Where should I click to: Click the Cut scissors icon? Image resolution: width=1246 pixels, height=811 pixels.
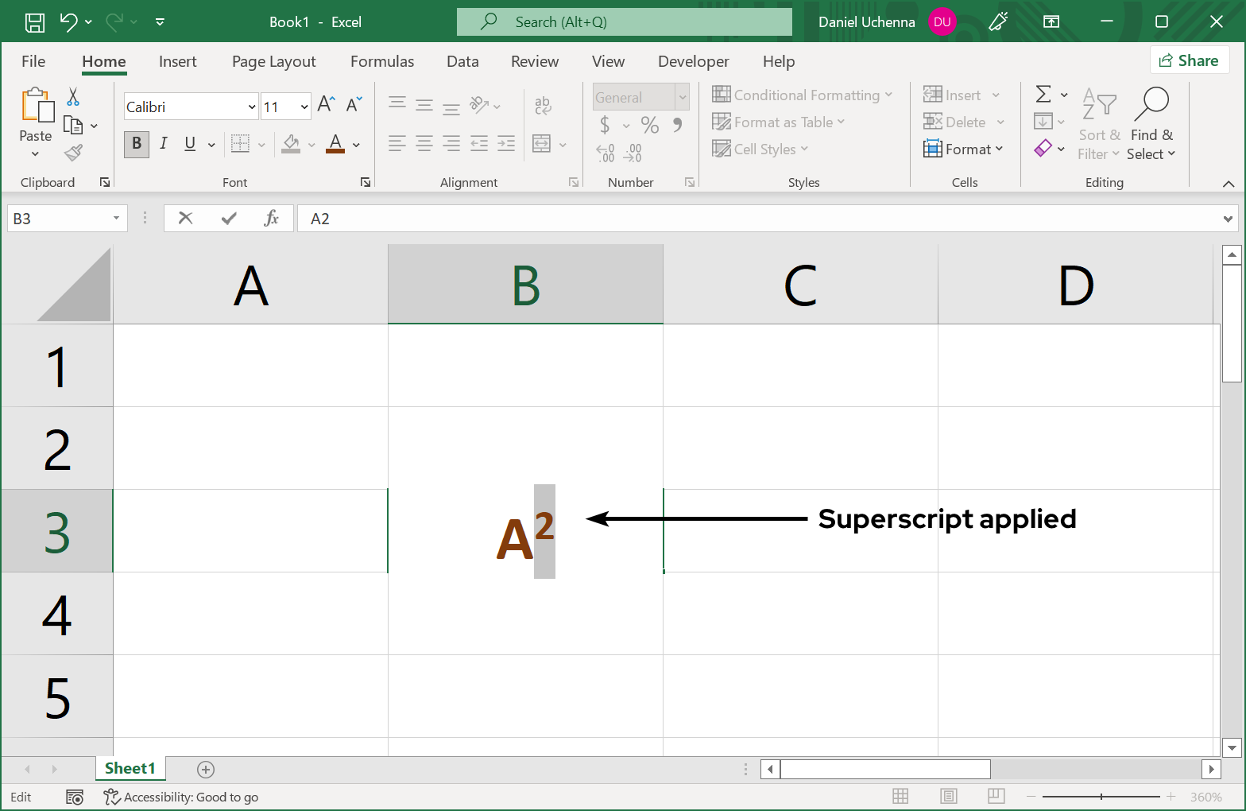point(73,97)
